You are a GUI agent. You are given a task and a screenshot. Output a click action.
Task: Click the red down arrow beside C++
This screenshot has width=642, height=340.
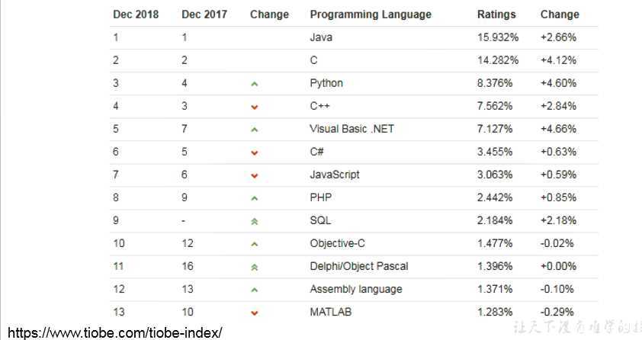point(255,107)
